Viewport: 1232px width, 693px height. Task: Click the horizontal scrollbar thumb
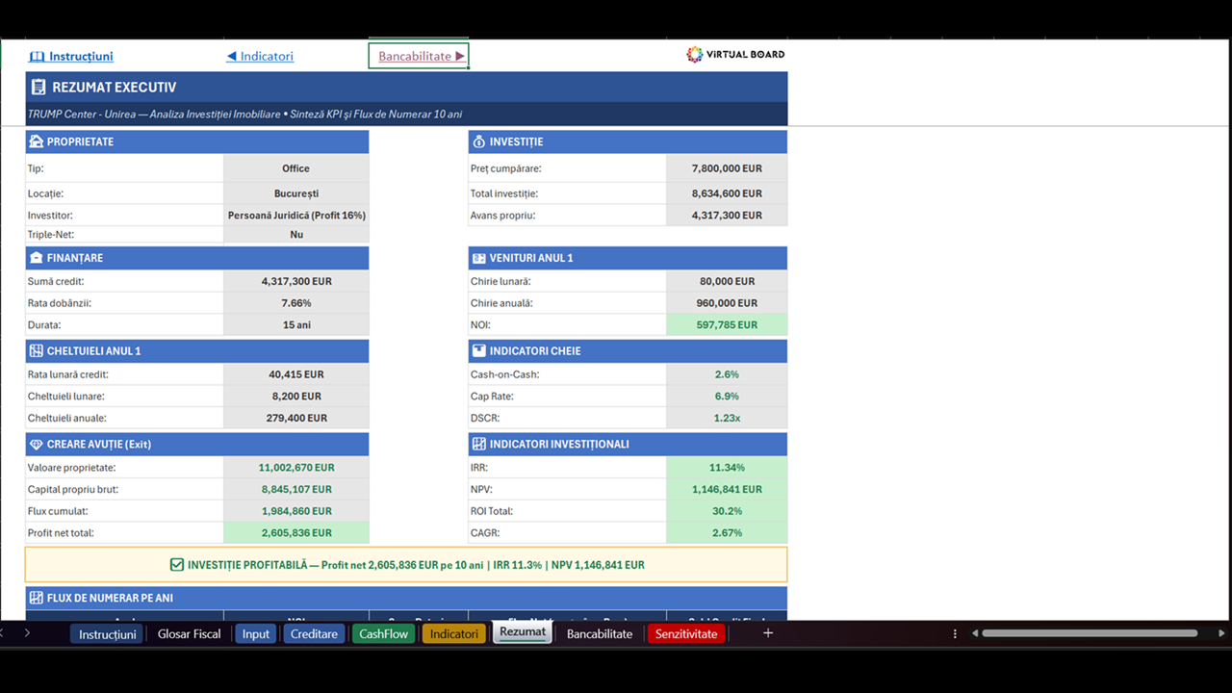tap(1090, 633)
